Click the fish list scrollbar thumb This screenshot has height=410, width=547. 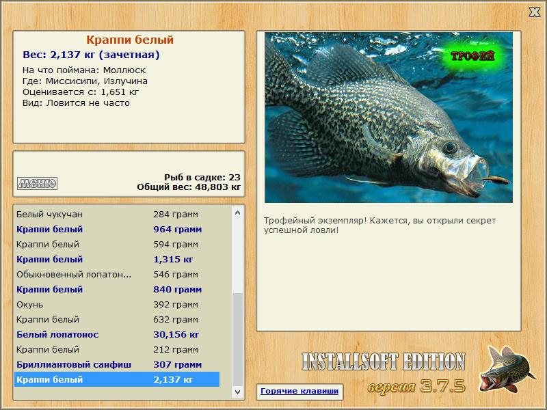coord(237,340)
